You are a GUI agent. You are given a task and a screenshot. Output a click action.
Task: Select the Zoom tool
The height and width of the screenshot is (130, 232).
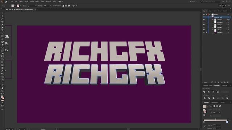[x=3, y=91]
